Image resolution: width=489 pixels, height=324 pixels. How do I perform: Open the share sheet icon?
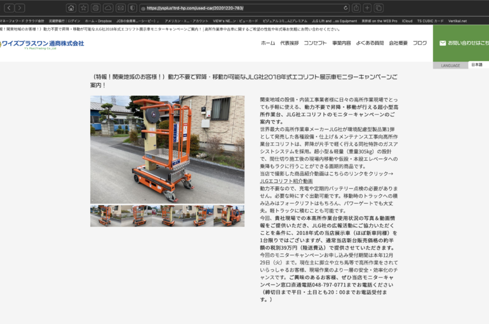[x=356, y=8]
